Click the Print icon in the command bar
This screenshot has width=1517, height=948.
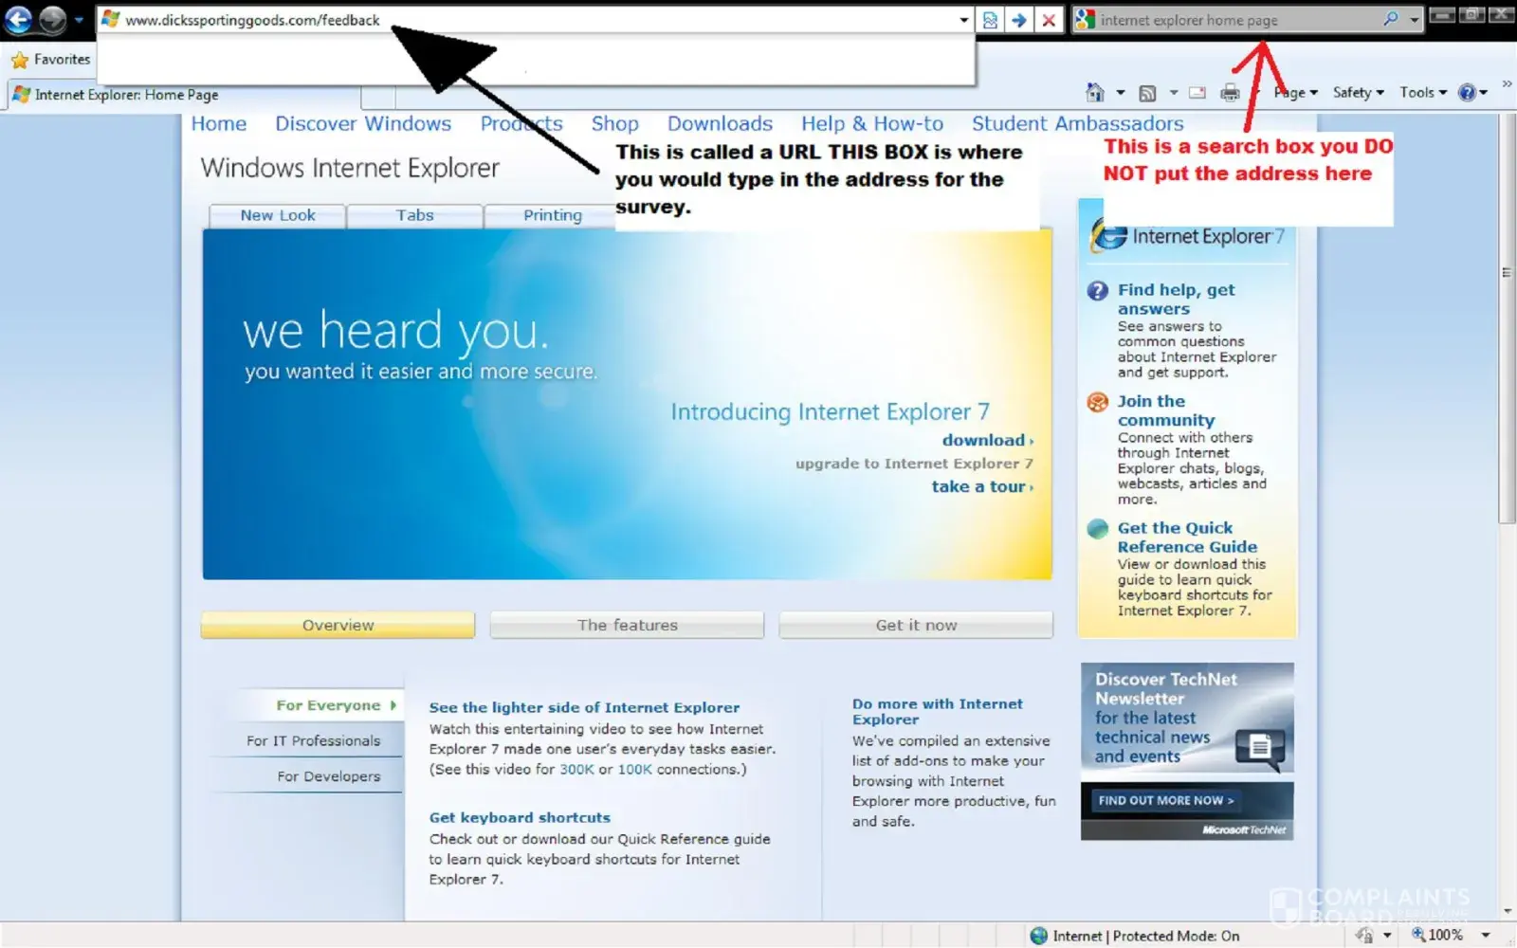pyautogui.click(x=1230, y=93)
